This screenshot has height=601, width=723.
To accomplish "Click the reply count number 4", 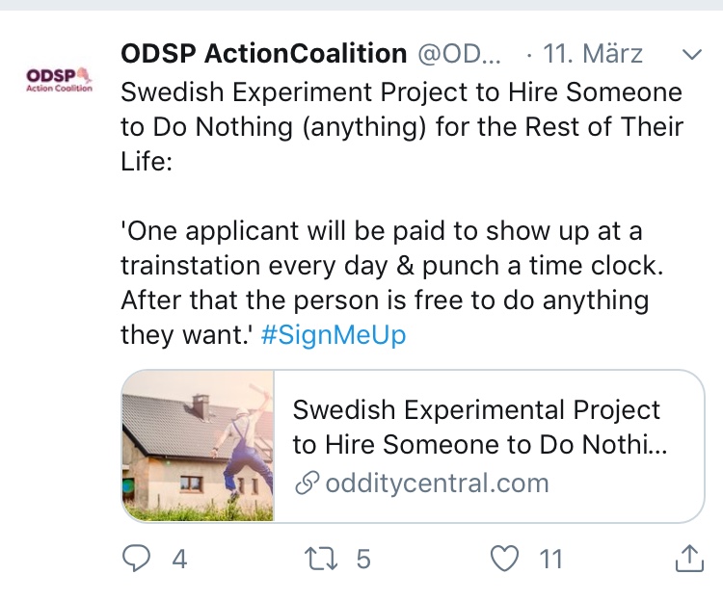I will (x=178, y=558).
